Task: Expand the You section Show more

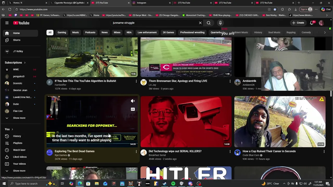Action: (21, 171)
